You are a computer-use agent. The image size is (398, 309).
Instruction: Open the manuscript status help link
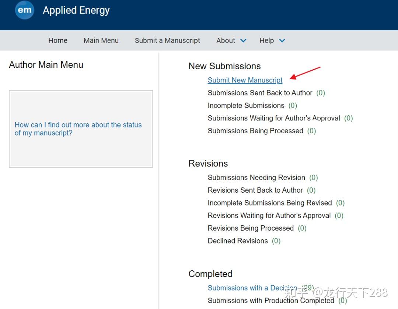pos(78,129)
